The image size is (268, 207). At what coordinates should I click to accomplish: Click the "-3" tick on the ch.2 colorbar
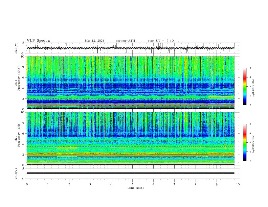coord(250,124)
